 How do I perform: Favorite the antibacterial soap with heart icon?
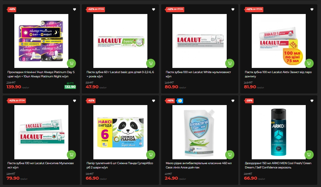pyautogui.click(x=233, y=101)
